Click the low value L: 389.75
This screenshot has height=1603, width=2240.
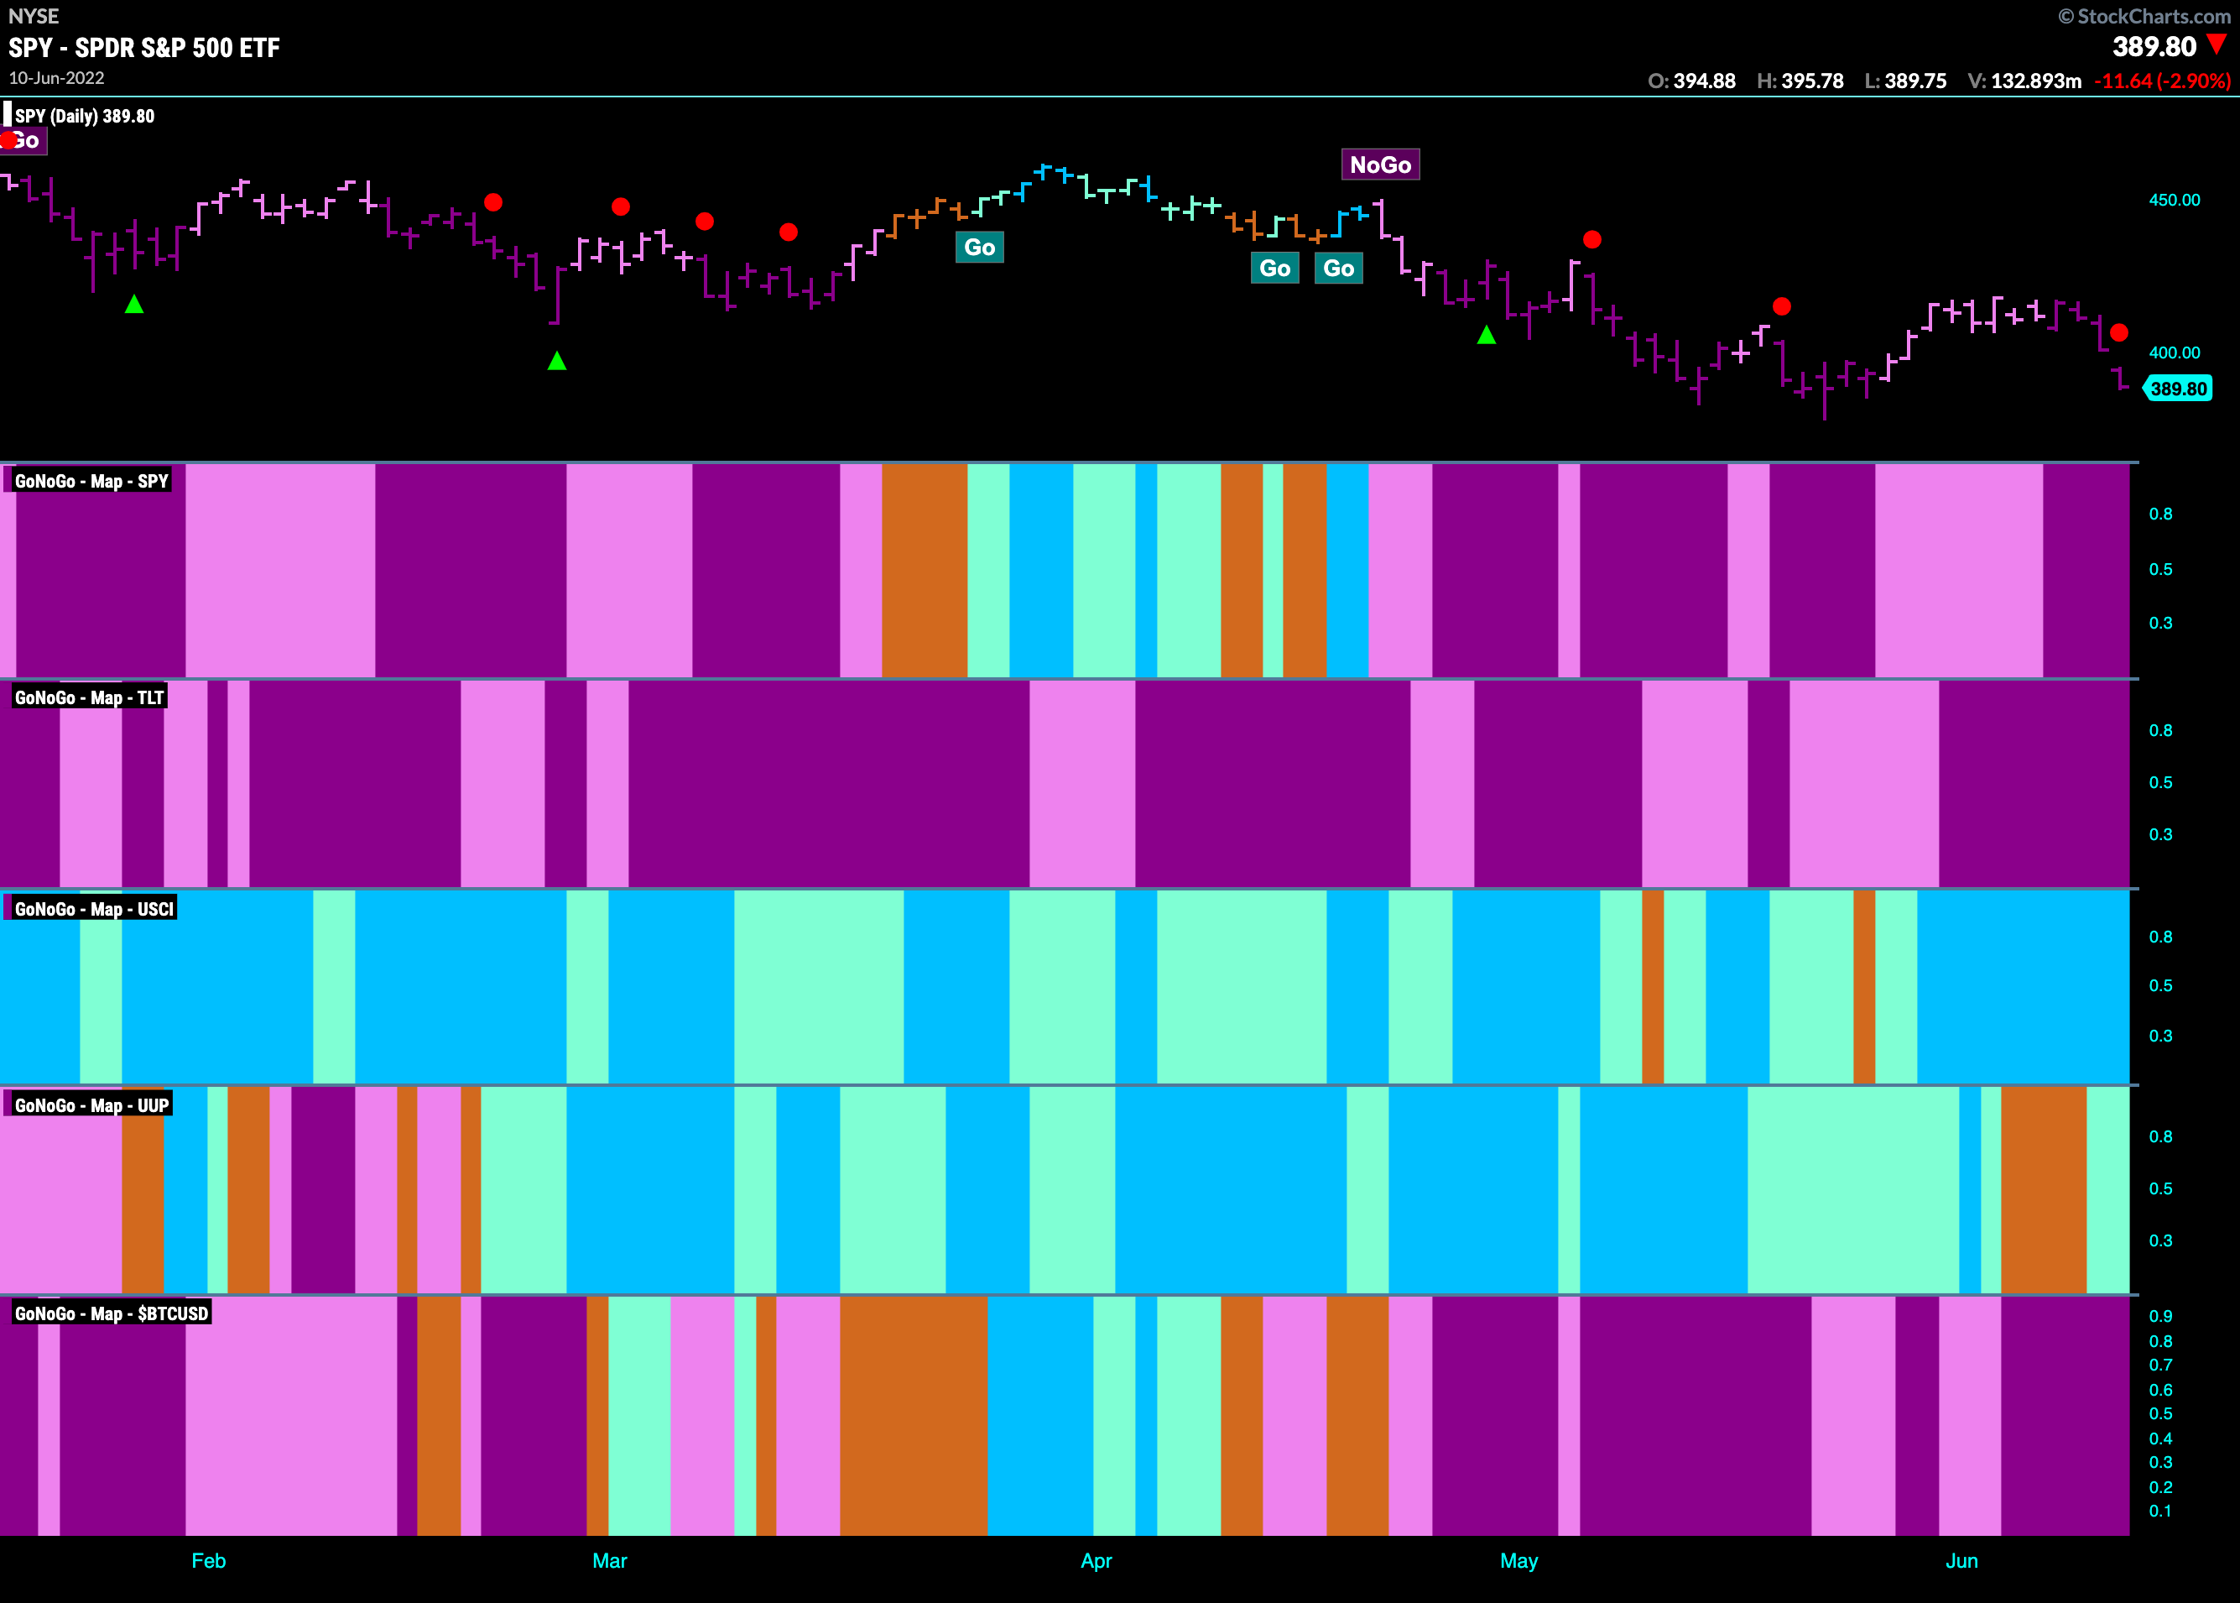[x=1904, y=81]
